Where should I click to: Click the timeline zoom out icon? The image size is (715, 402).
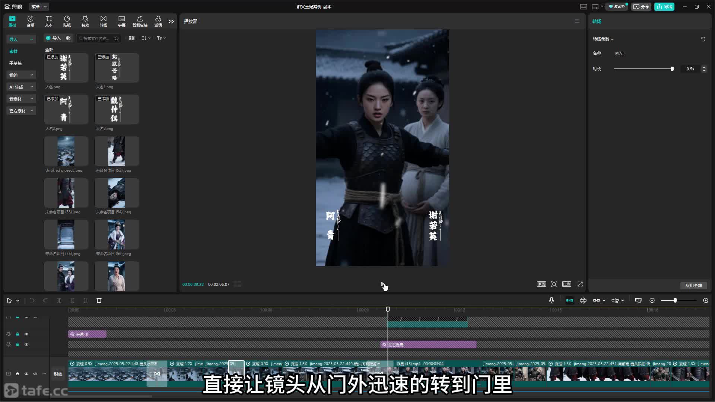point(652,300)
